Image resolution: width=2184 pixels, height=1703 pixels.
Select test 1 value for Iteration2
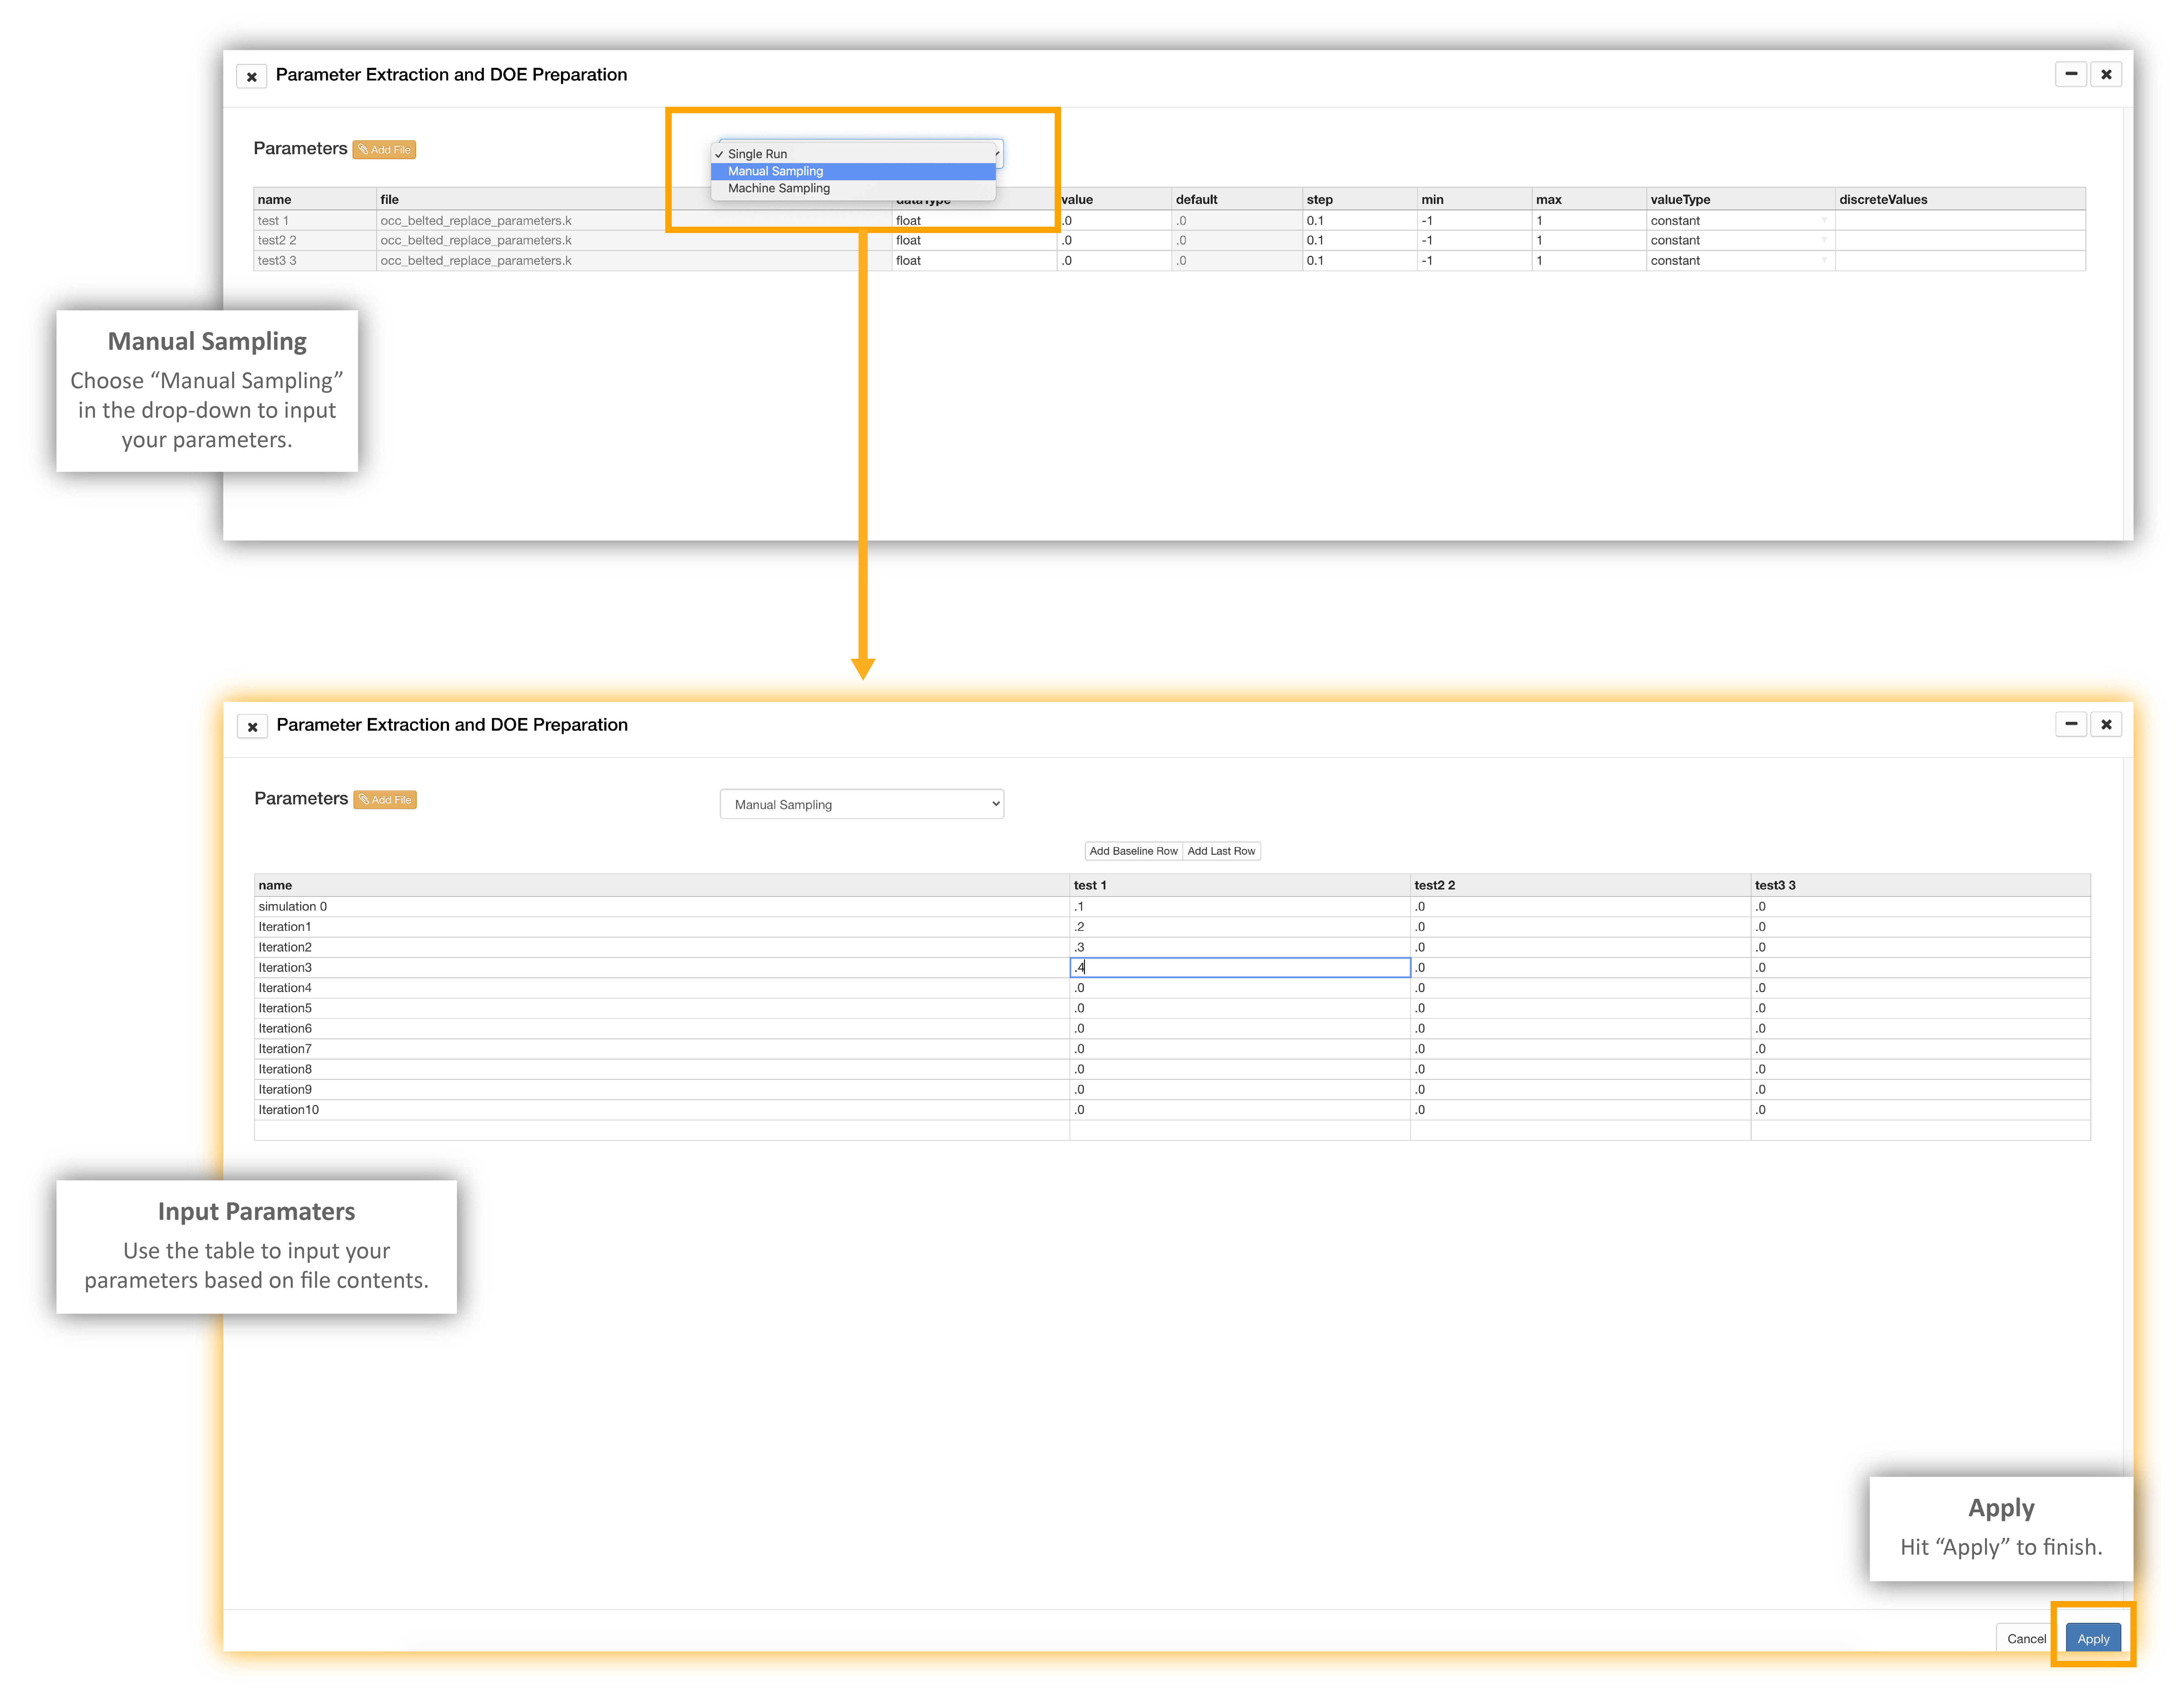click(x=1240, y=947)
